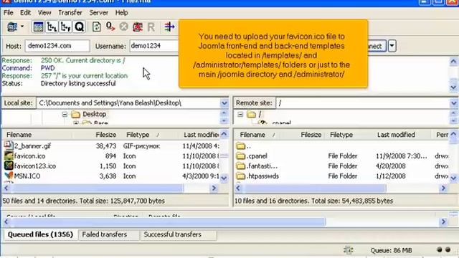Image resolution: width=459 pixels, height=258 pixels.
Task: Click local file list horizontal scrollbar
Action: [x=98, y=188]
